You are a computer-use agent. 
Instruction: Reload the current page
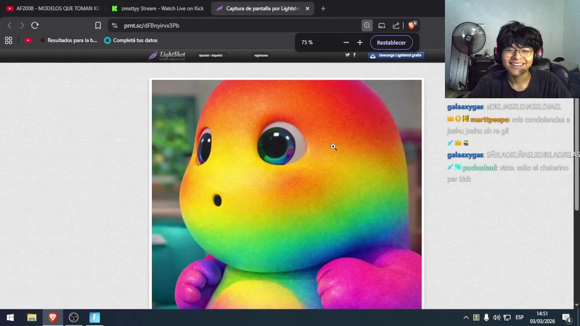(35, 25)
